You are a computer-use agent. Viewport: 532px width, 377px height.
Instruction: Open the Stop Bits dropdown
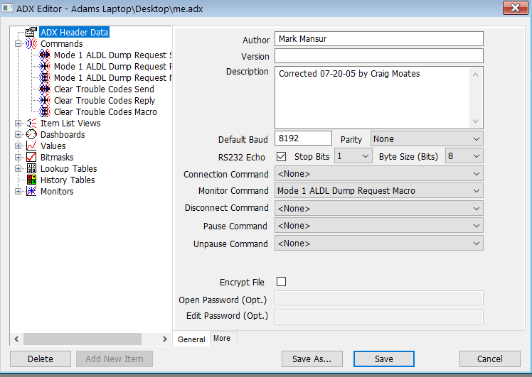point(353,156)
